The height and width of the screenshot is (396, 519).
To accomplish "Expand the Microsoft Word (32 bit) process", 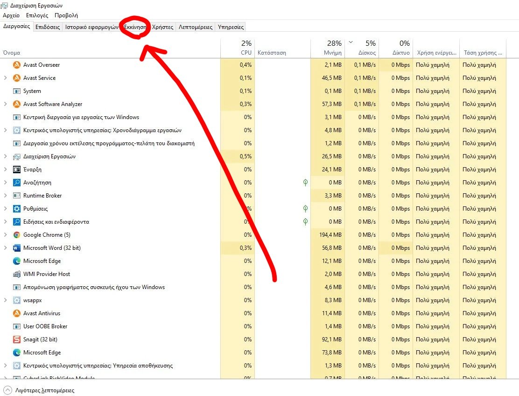I will tap(5, 248).
